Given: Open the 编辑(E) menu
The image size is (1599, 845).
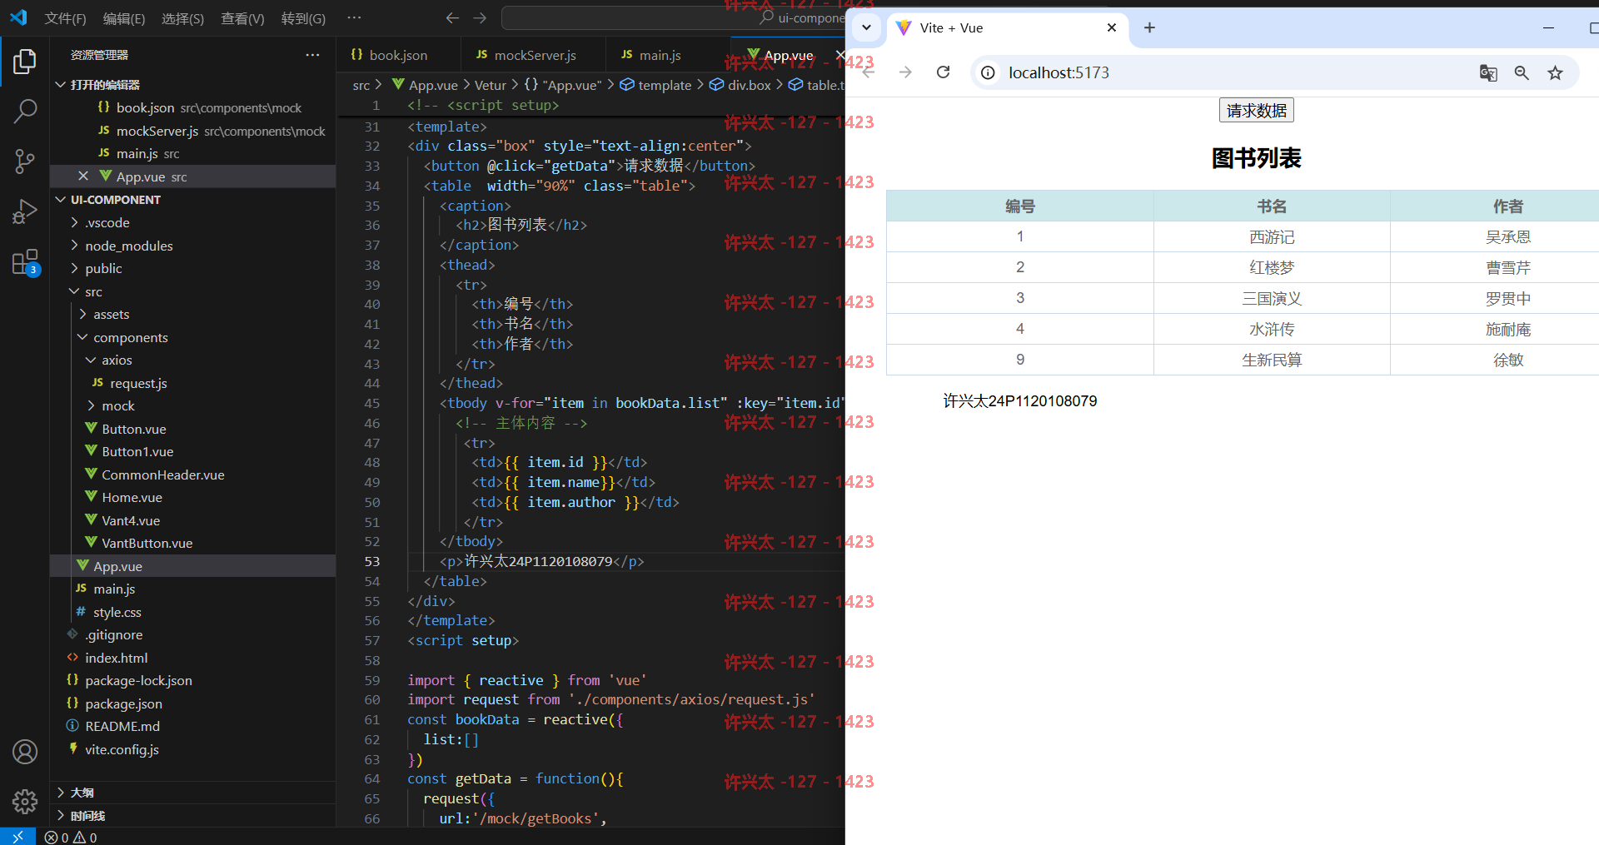Looking at the screenshot, I should pyautogui.click(x=124, y=18).
